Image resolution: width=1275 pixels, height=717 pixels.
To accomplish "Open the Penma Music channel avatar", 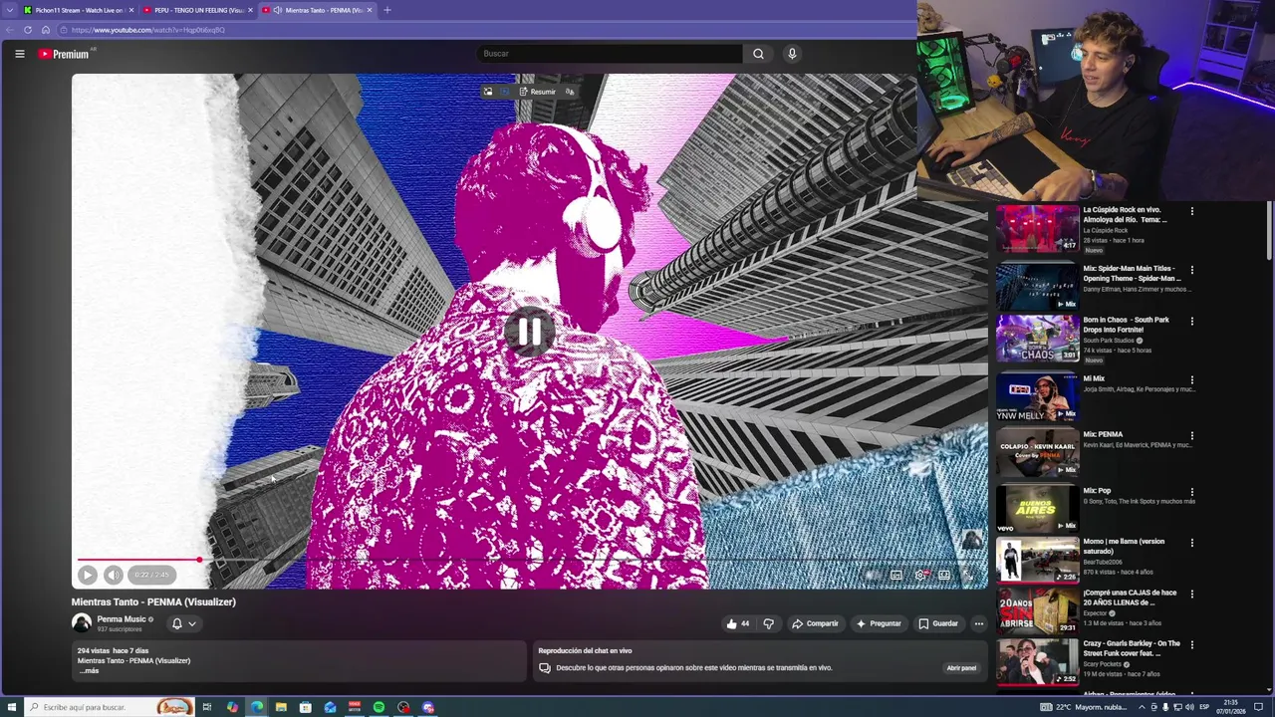I will (x=82, y=623).
